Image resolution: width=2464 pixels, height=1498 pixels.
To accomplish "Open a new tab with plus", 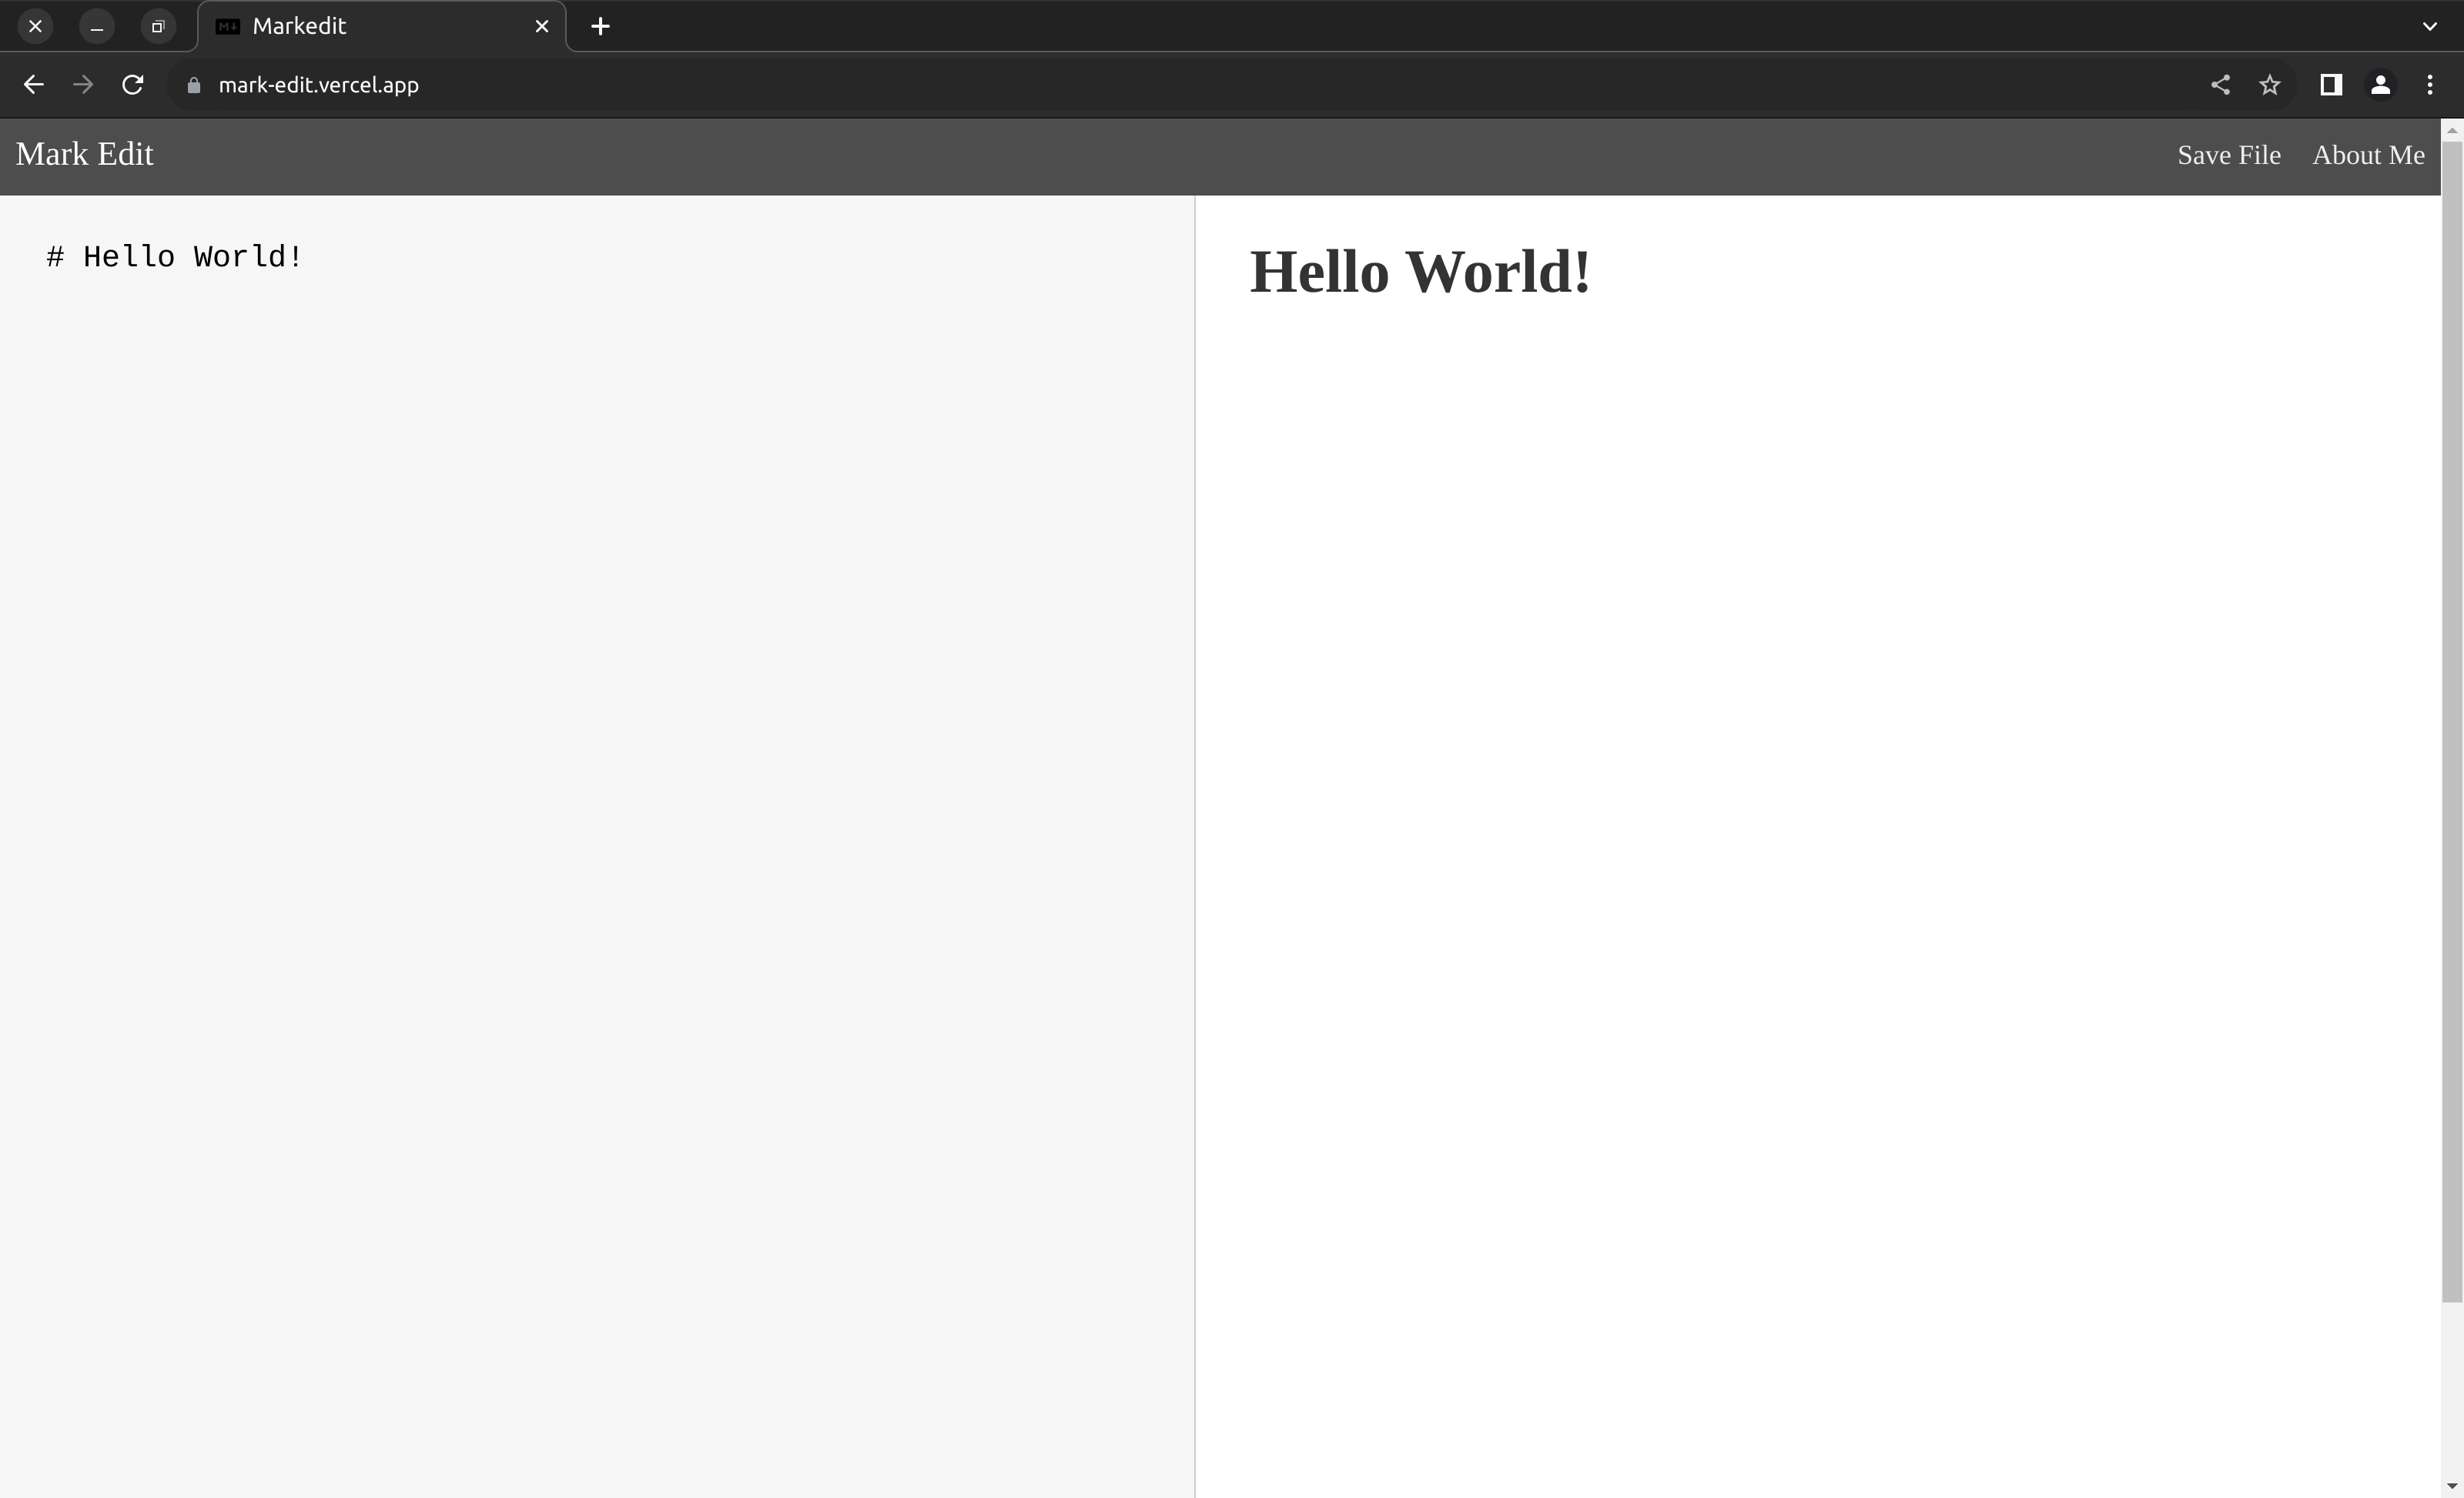I will tap(600, 27).
